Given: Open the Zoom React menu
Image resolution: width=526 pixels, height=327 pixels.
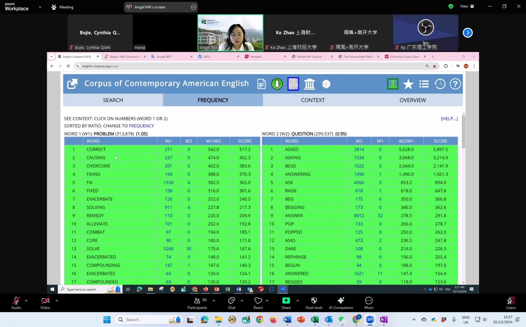Looking at the screenshot, I should (258, 303).
